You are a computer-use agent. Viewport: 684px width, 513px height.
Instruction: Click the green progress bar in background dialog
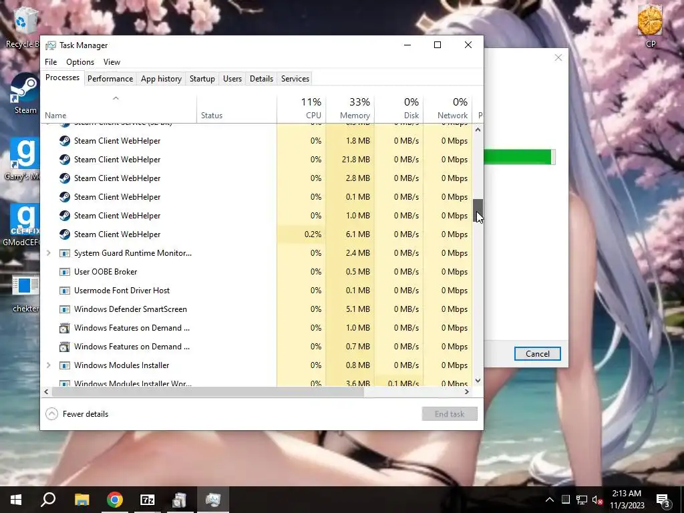(518, 157)
